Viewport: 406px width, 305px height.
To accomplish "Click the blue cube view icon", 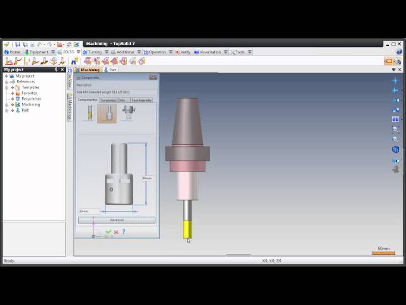I will click(x=395, y=149).
